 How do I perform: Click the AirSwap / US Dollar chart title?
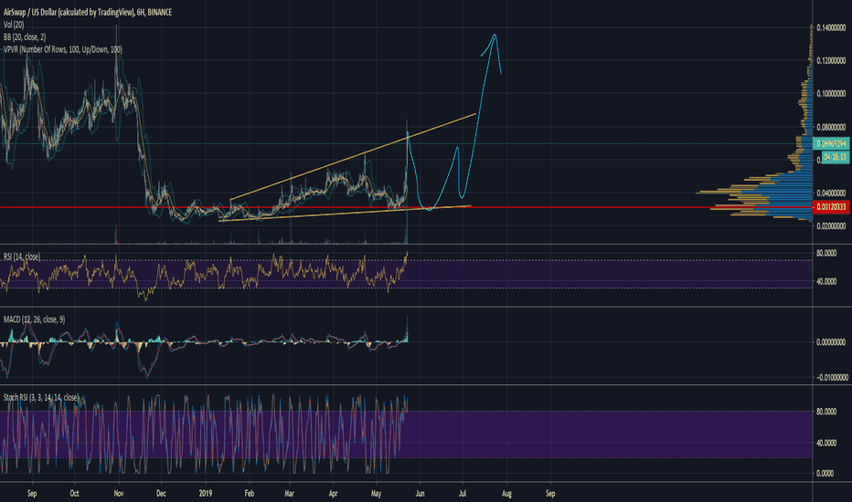click(x=88, y=12)
